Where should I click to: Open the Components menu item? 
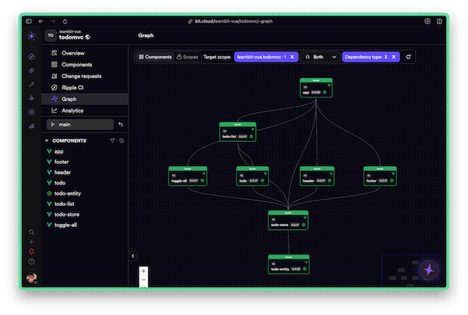click(x=85, y=65)
